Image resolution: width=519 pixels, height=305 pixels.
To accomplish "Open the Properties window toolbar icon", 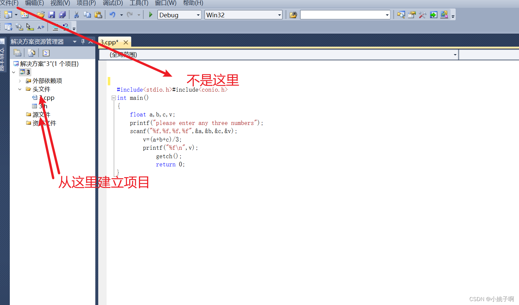I will click(x=412, y=15).
